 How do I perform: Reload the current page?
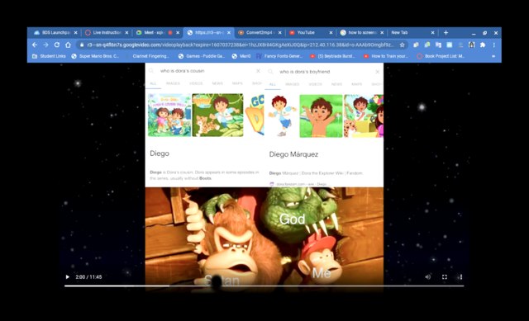pyautogui.click(x=57, y=45)
